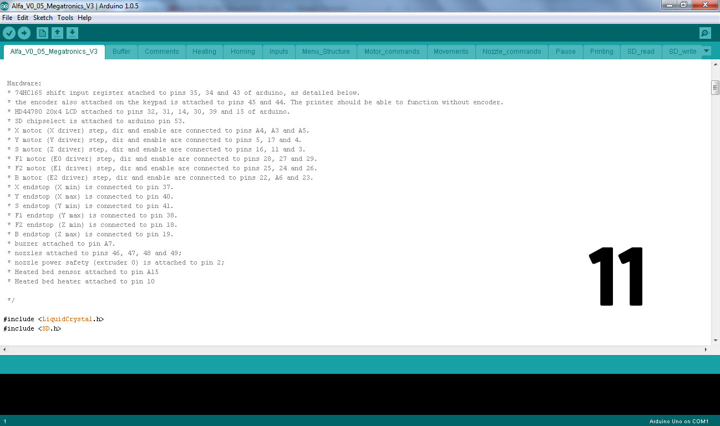Open the Edit menu

click(x=23, y=18)
